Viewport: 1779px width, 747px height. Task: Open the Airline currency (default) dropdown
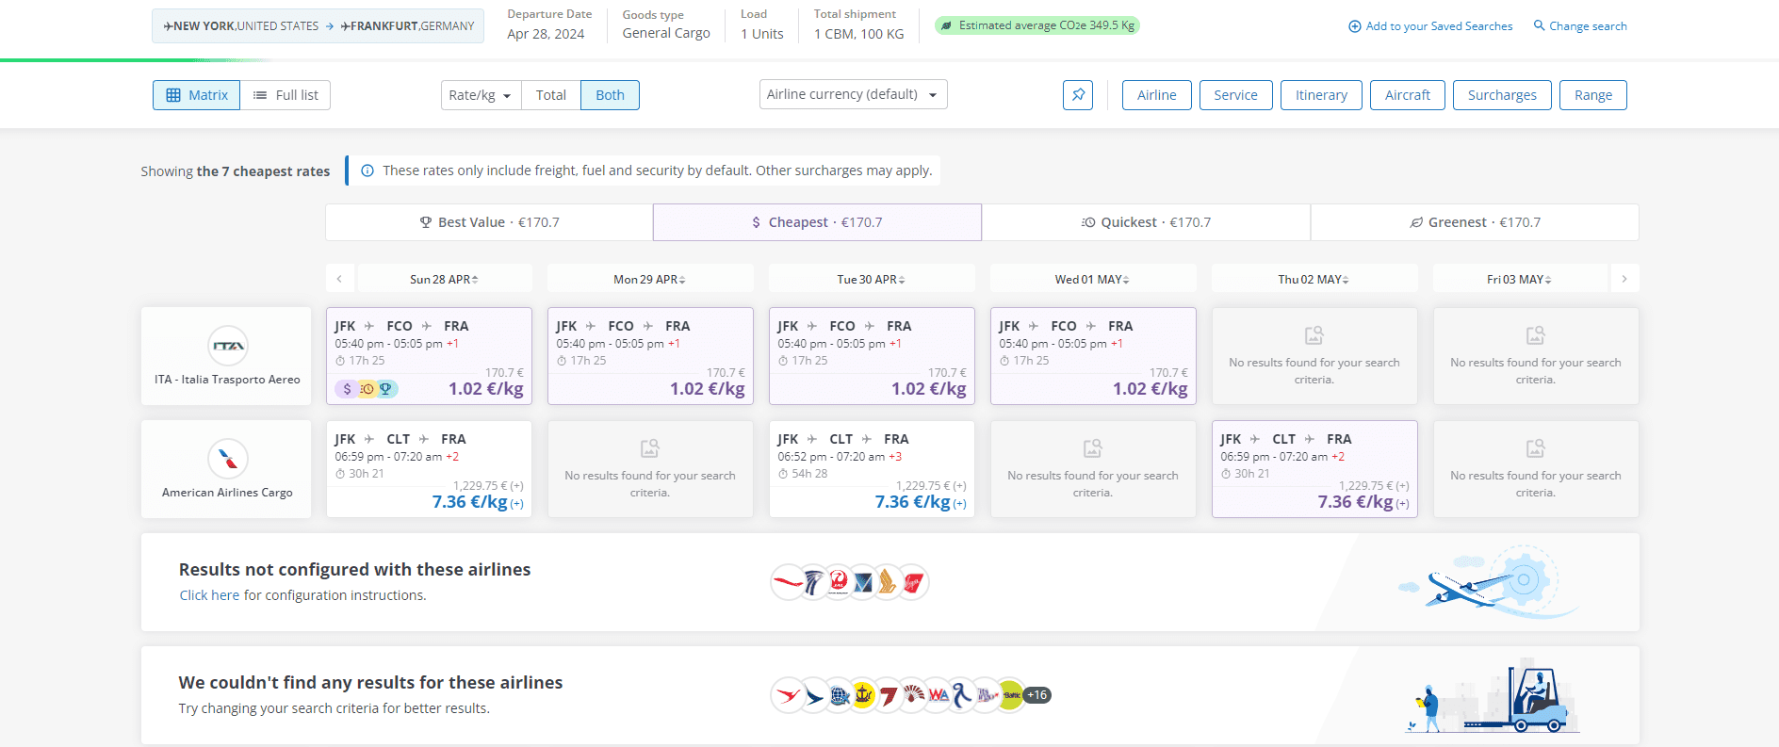(x=853, y=94)
